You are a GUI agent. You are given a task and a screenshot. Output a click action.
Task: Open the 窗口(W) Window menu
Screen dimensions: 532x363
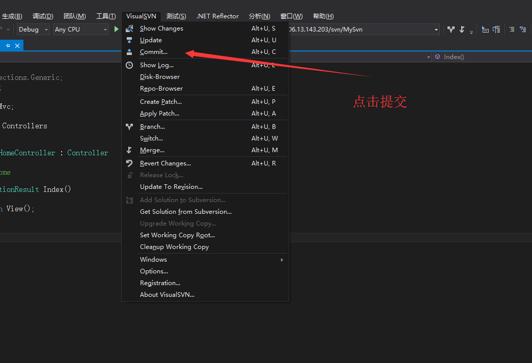tap(291, 16)
